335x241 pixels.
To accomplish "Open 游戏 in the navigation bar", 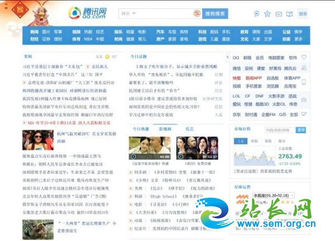I will 202,39.
